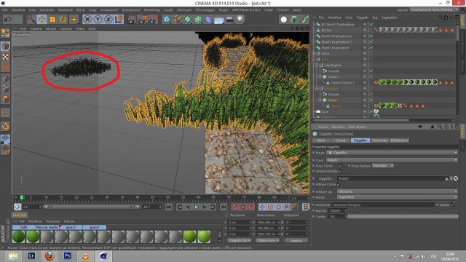Image resolution: width=466 pixels, height=262 pixels.
Task: Switch to the Trasforma tab
Action: point(379,140)
